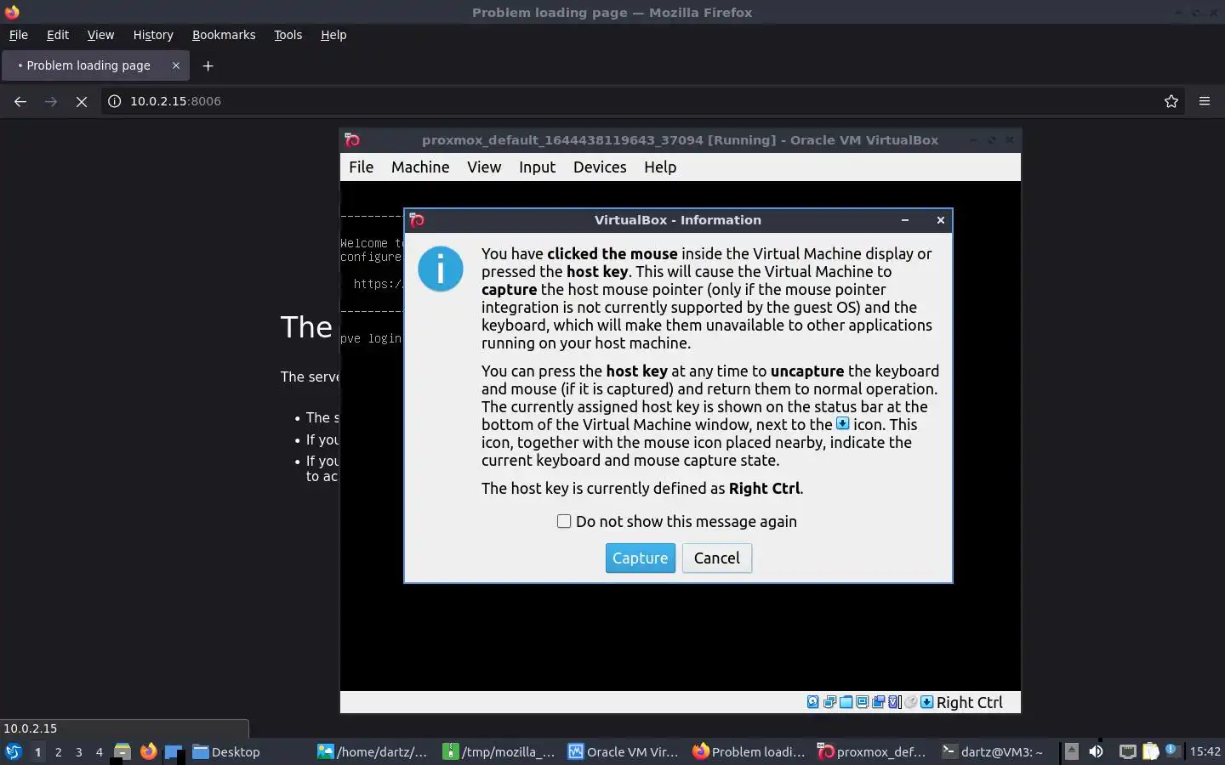Bookmark this page with the star icon

(x=1171, y=101)
